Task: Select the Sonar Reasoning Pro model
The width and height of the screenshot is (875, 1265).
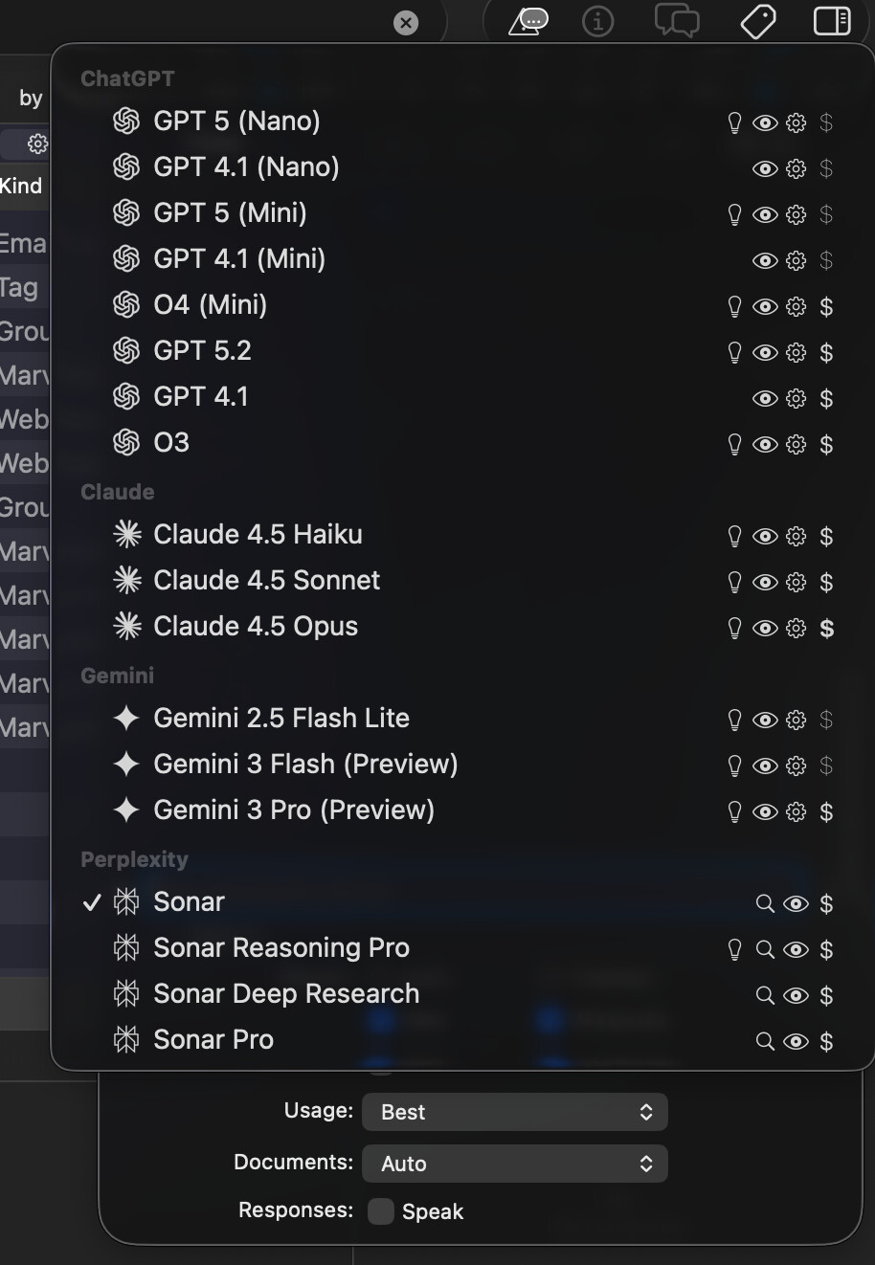Action: (x=280, y=947)
